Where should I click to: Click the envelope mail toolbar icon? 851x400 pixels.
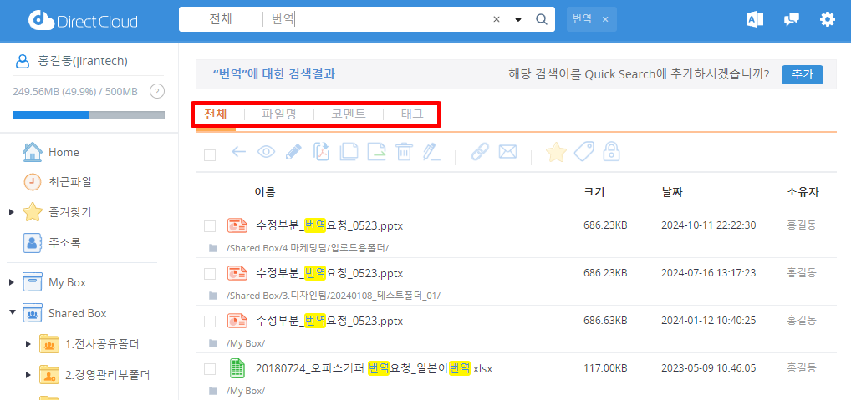[x=507, y=152]
